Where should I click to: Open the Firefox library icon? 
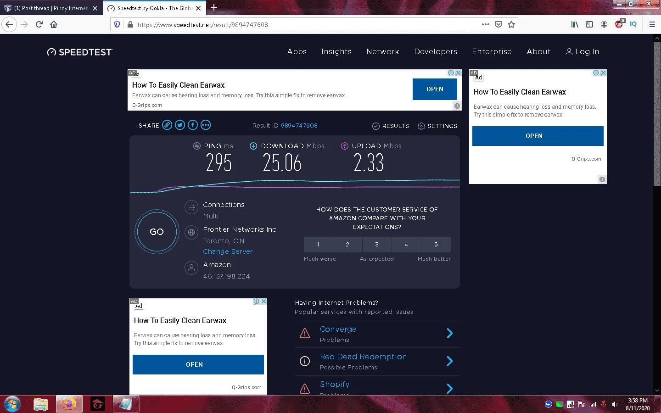click(575, 25)
